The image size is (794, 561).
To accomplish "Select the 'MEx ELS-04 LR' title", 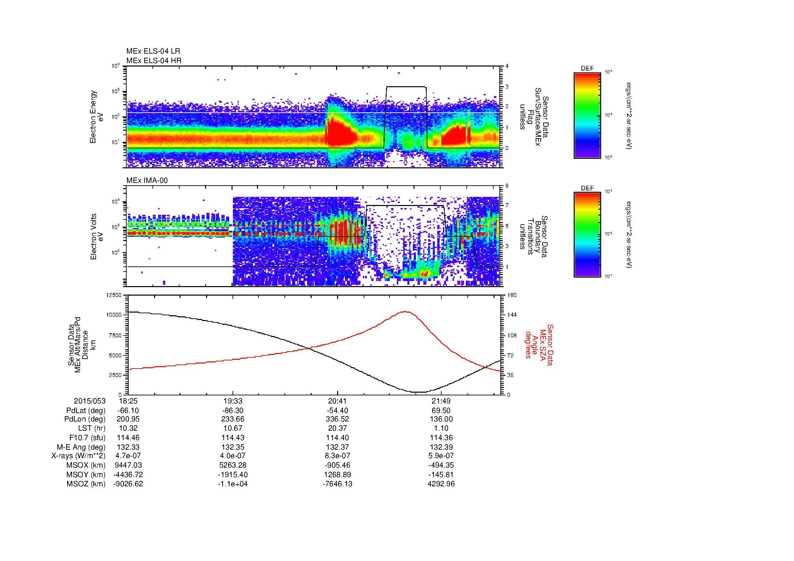I will pyautogui.click(x=153, y=51).
